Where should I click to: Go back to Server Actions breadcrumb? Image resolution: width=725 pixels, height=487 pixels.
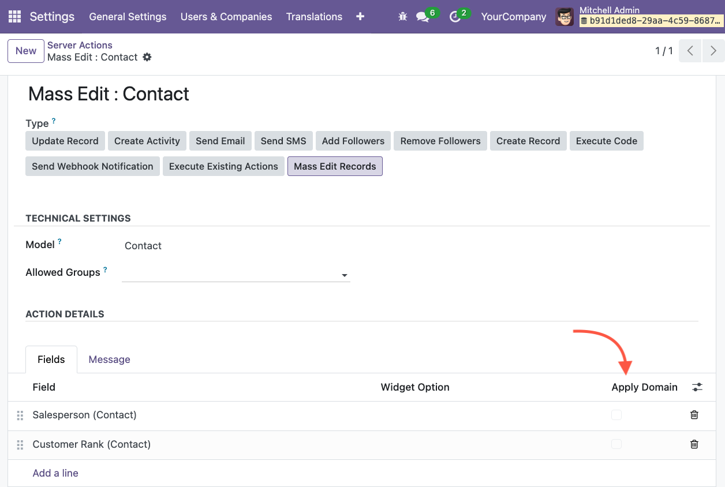click(80, 45)
